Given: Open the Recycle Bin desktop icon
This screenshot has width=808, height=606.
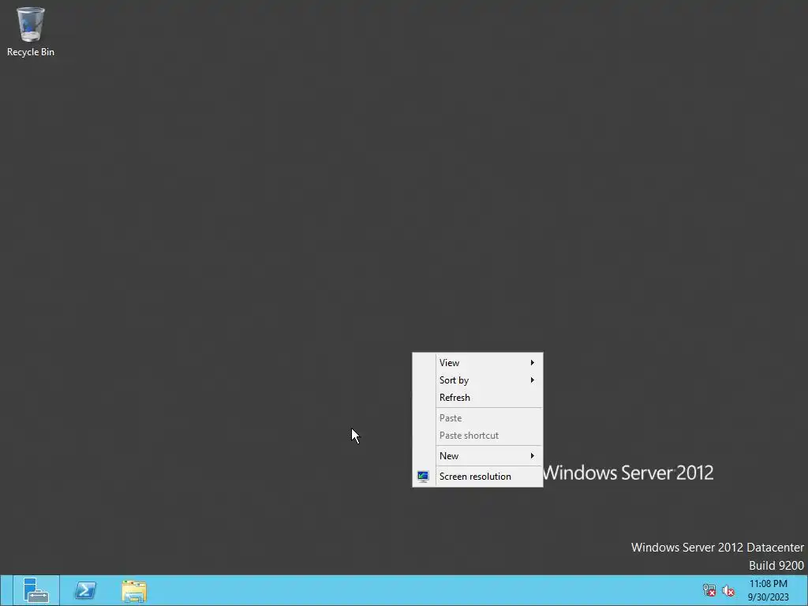Looking at the screenshot, I should pos(31,31).
